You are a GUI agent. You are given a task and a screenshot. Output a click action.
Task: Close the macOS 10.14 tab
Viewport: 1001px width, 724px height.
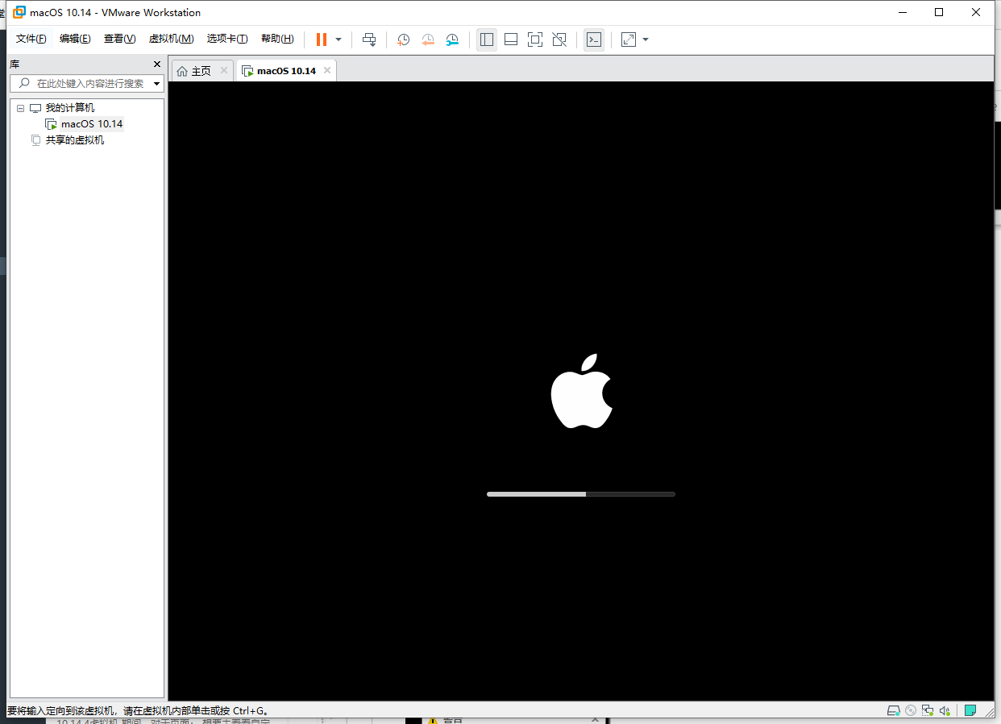tap(326, 70)
